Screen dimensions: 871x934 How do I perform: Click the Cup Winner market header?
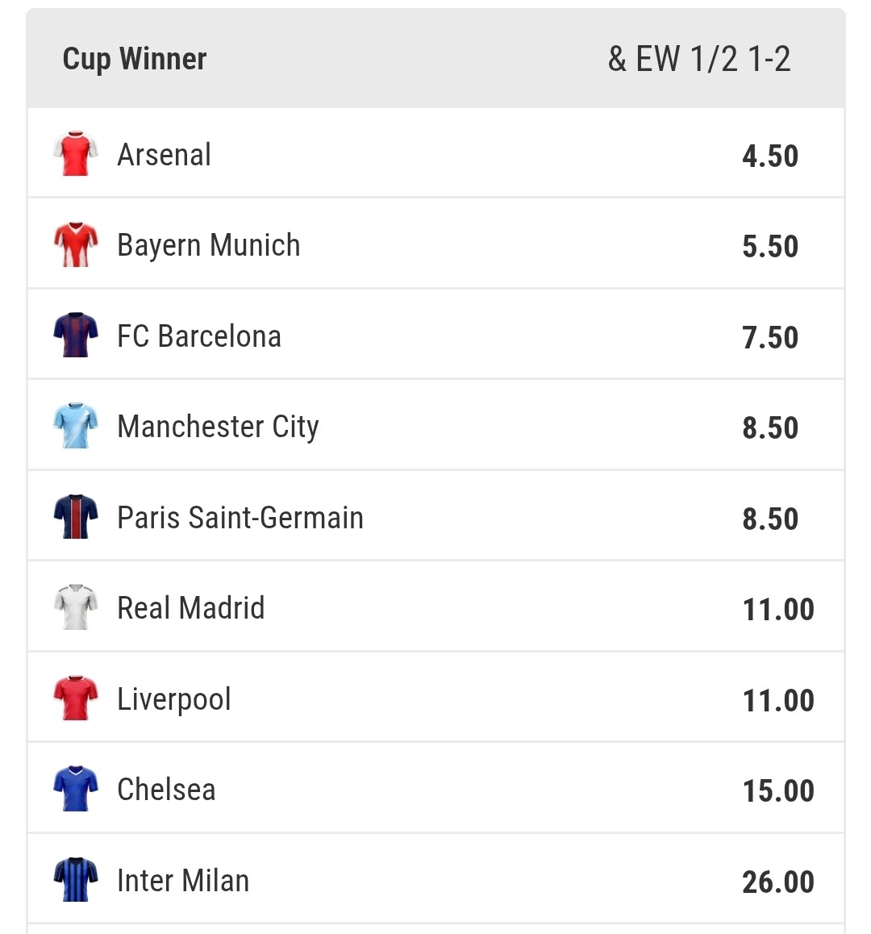click(x=135, y=59)
